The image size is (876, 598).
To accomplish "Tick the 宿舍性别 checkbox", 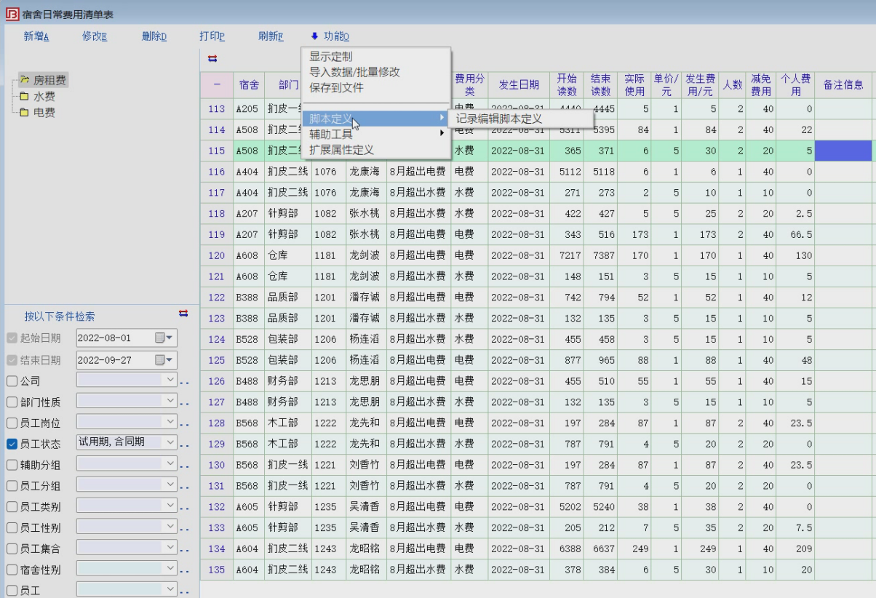I will click(12, 570).
